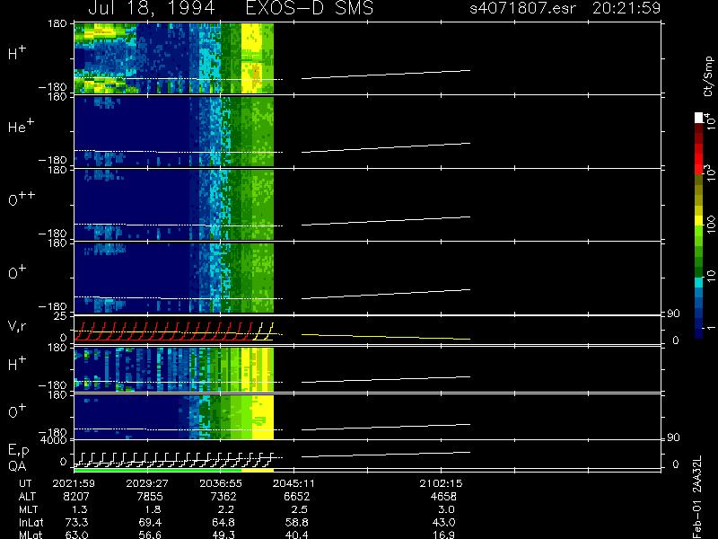Click the 'O++' panel label
Image resolution: width=718 pixels, height=539 pixels.
(22, 199)
